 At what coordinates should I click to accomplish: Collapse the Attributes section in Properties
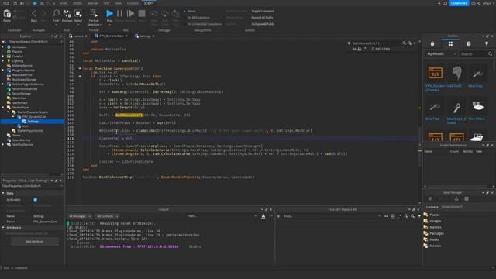3,227
